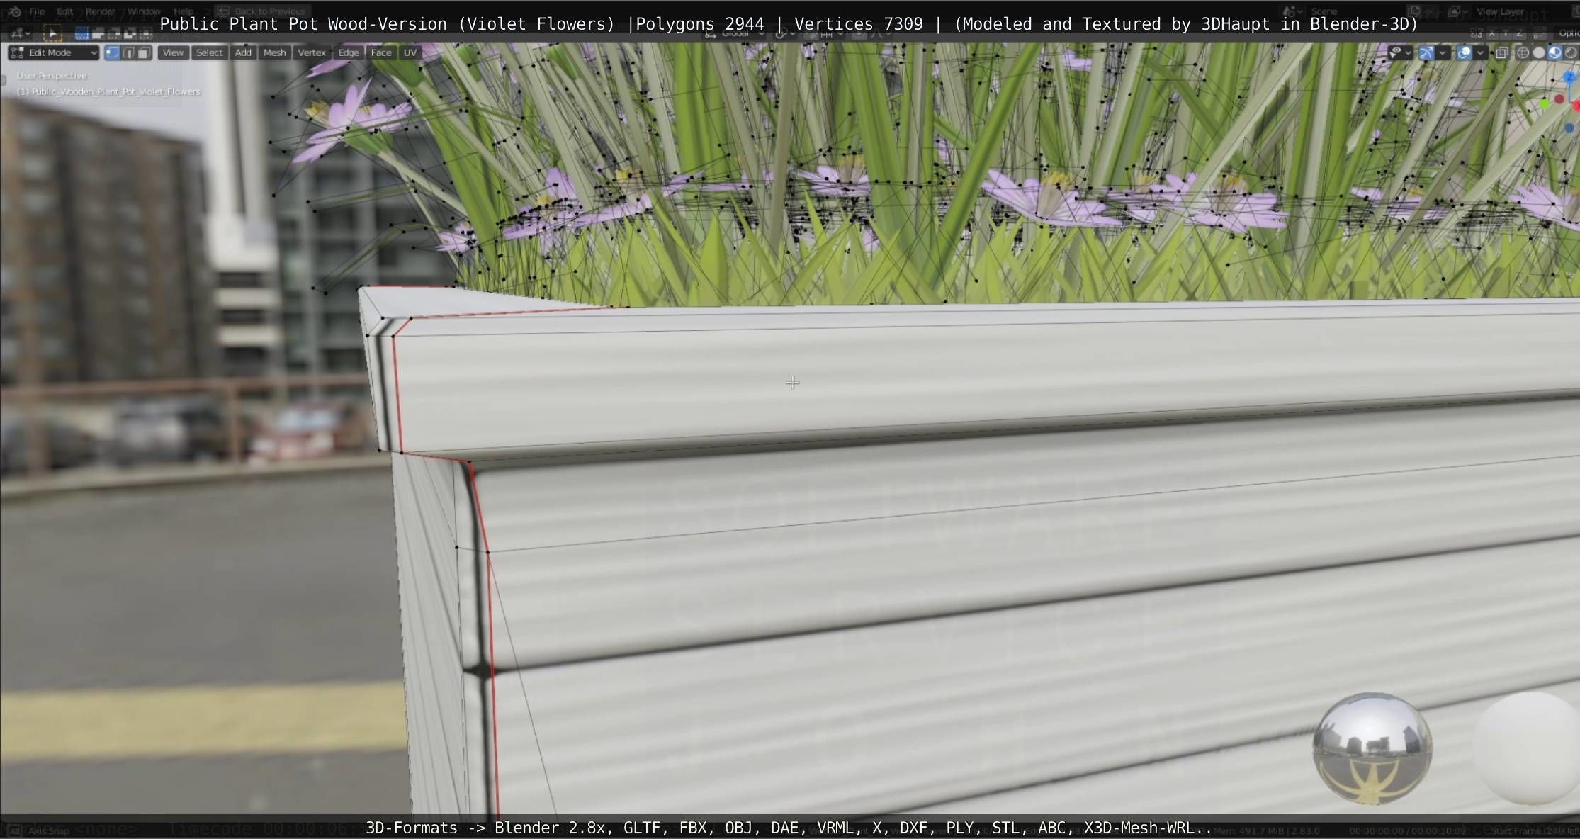Switch to wireframe shading

point(1523,52)
